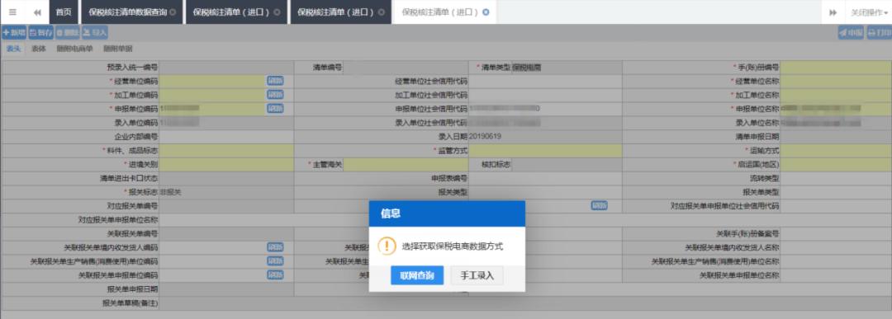
Task: Close the 保税核注清单数据查询 tab
Action: 173,12
